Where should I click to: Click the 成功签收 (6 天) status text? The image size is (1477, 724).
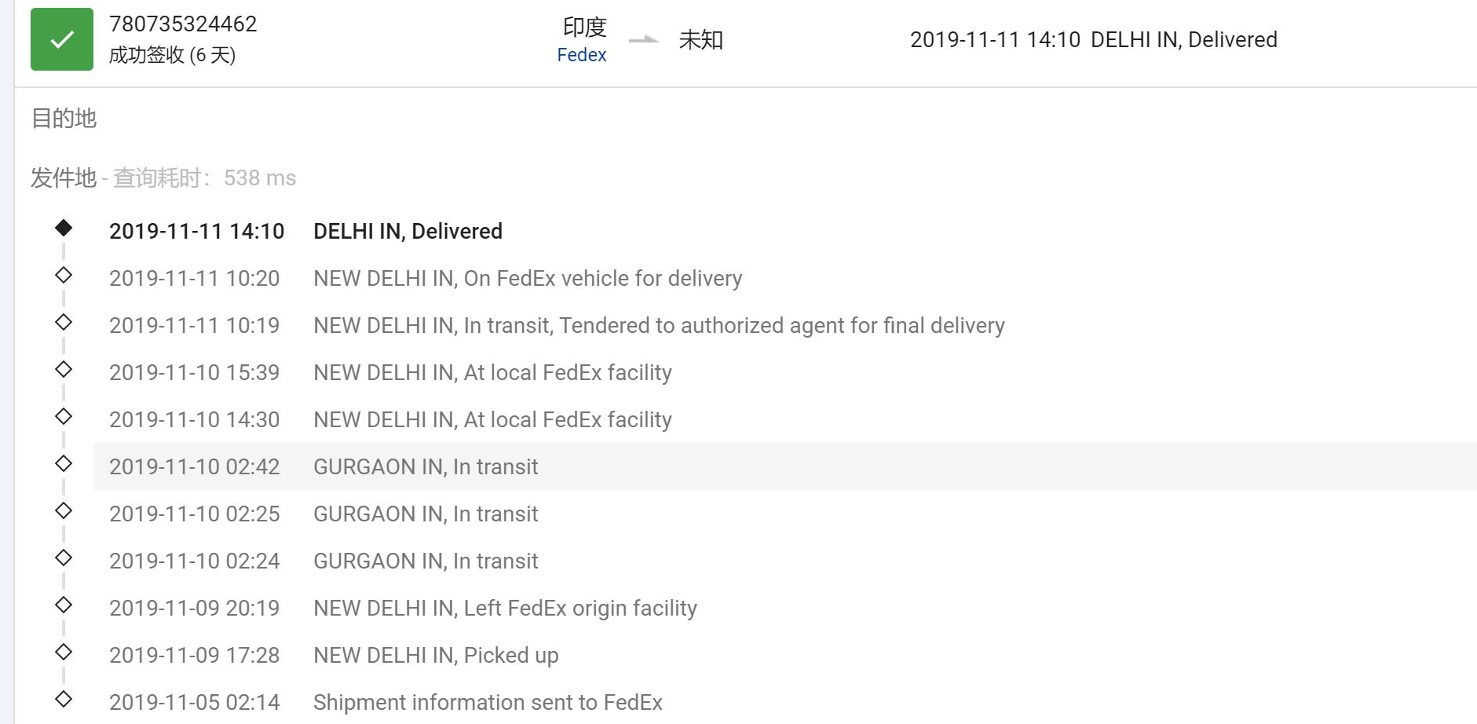click(x=172, y=55)
